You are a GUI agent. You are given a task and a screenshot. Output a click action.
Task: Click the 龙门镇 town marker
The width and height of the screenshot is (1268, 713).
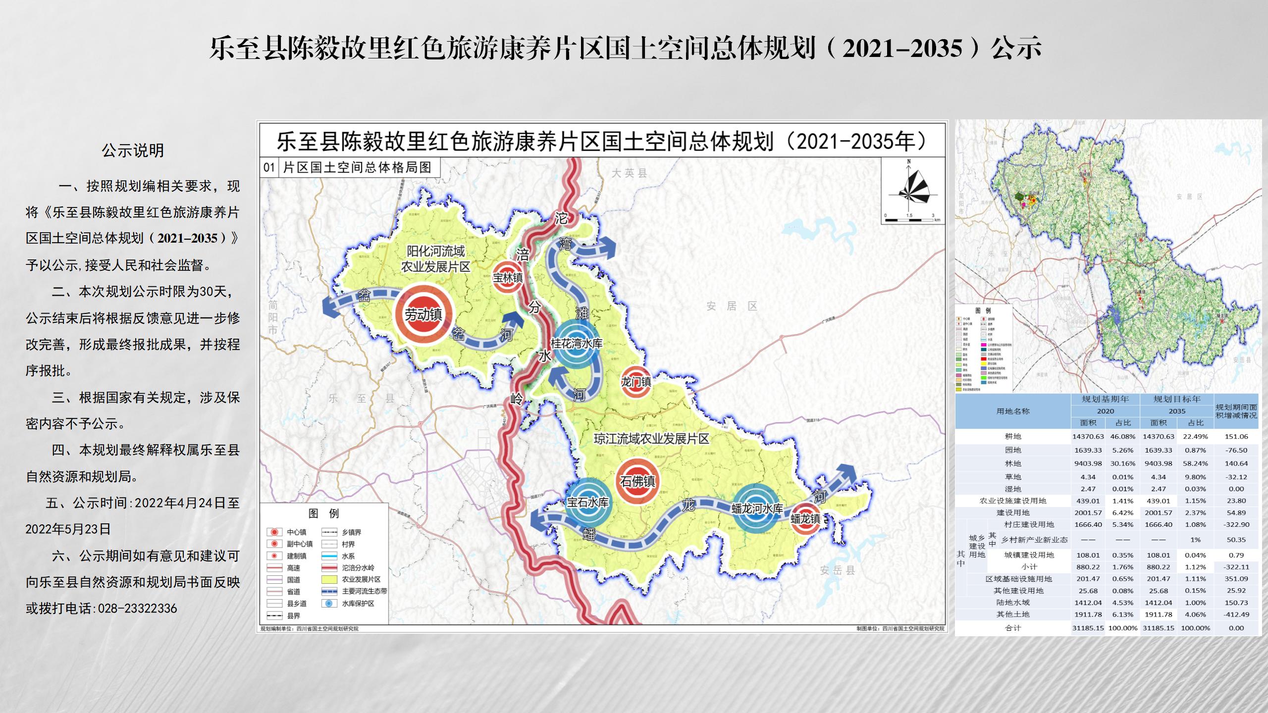[x=636, y=382]
